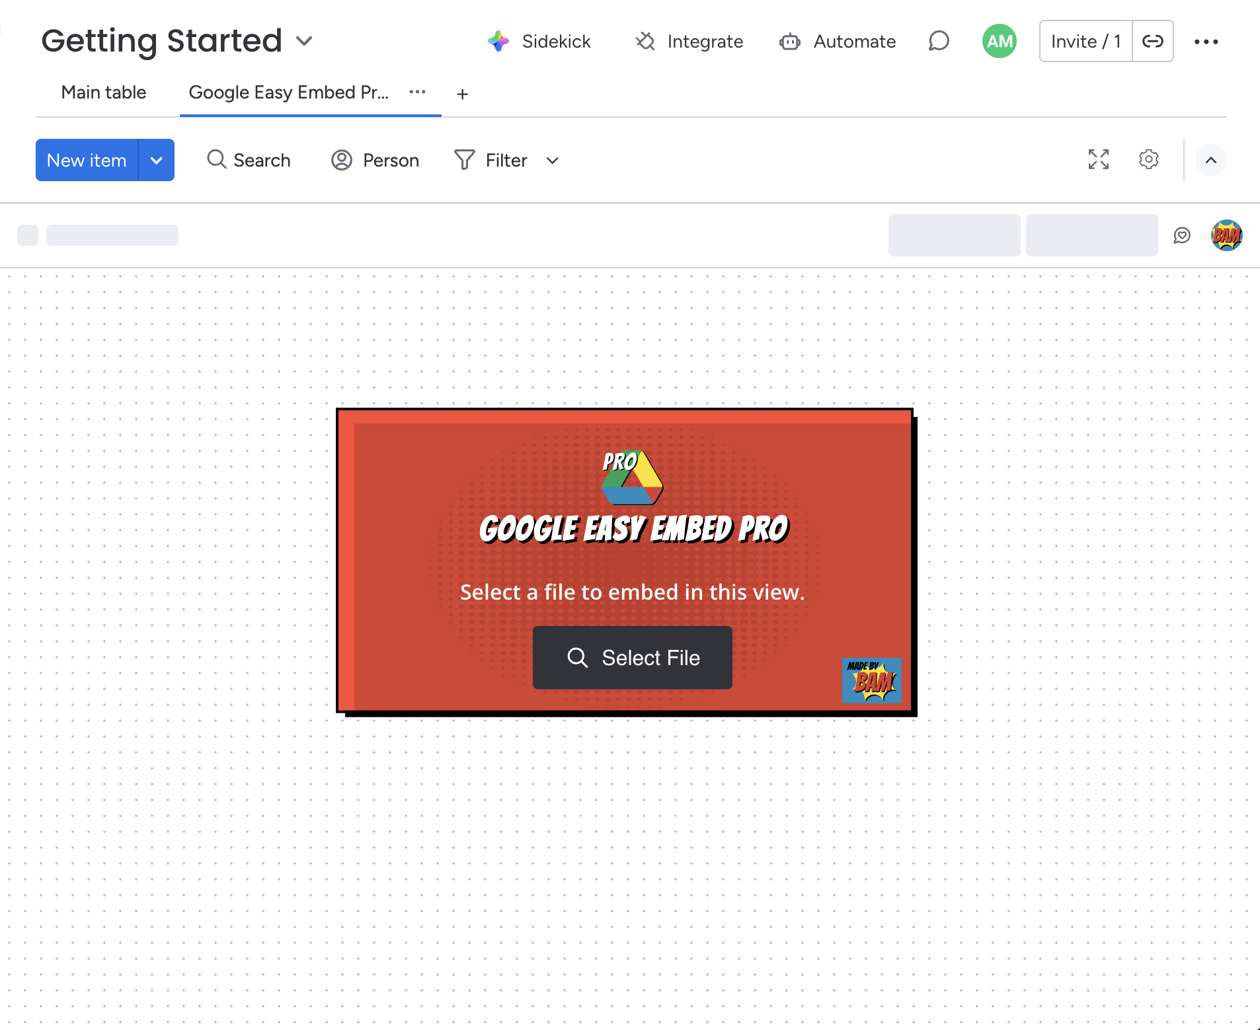
Task: Open the view settings gear
Action: (x=1148, y=159)
